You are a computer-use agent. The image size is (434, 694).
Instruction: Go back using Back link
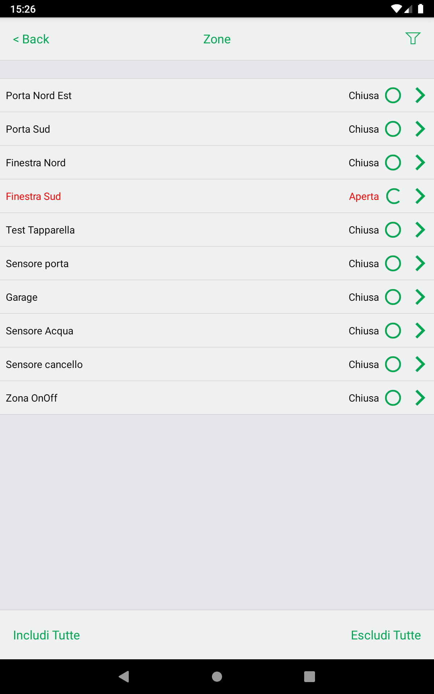(x=31, y=39)
